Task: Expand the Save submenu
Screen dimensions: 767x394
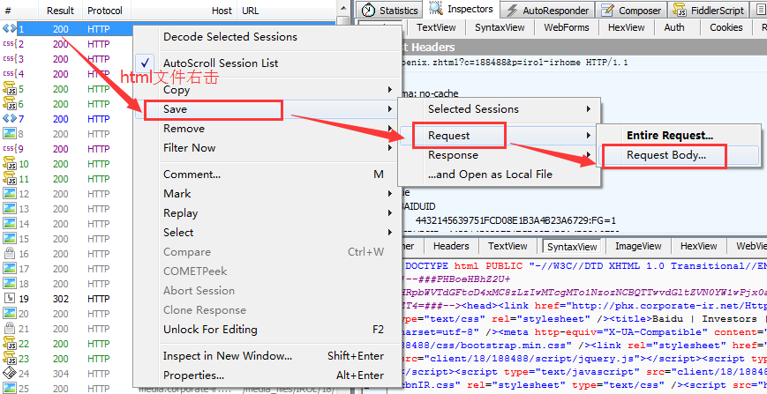Action: (266, 109)
